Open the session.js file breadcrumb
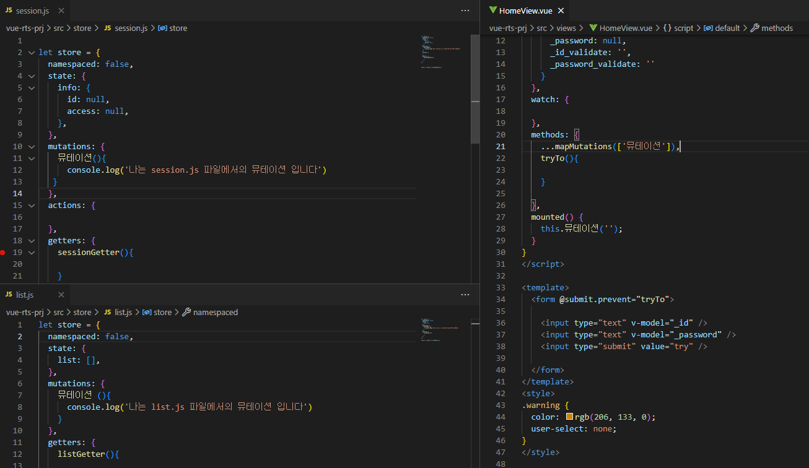The image size is (809, 468). coord(126,28)
